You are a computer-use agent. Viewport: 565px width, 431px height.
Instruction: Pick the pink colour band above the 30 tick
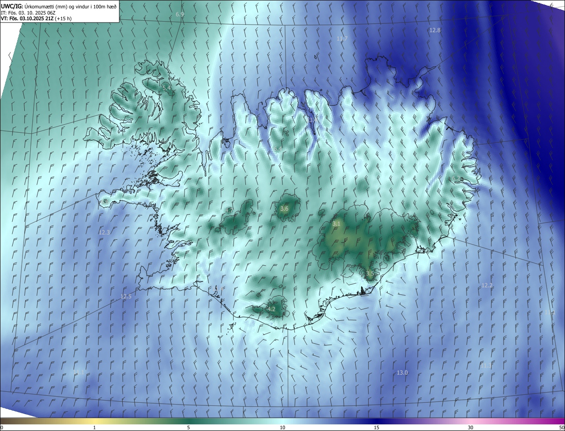click(x=471, y=421)
